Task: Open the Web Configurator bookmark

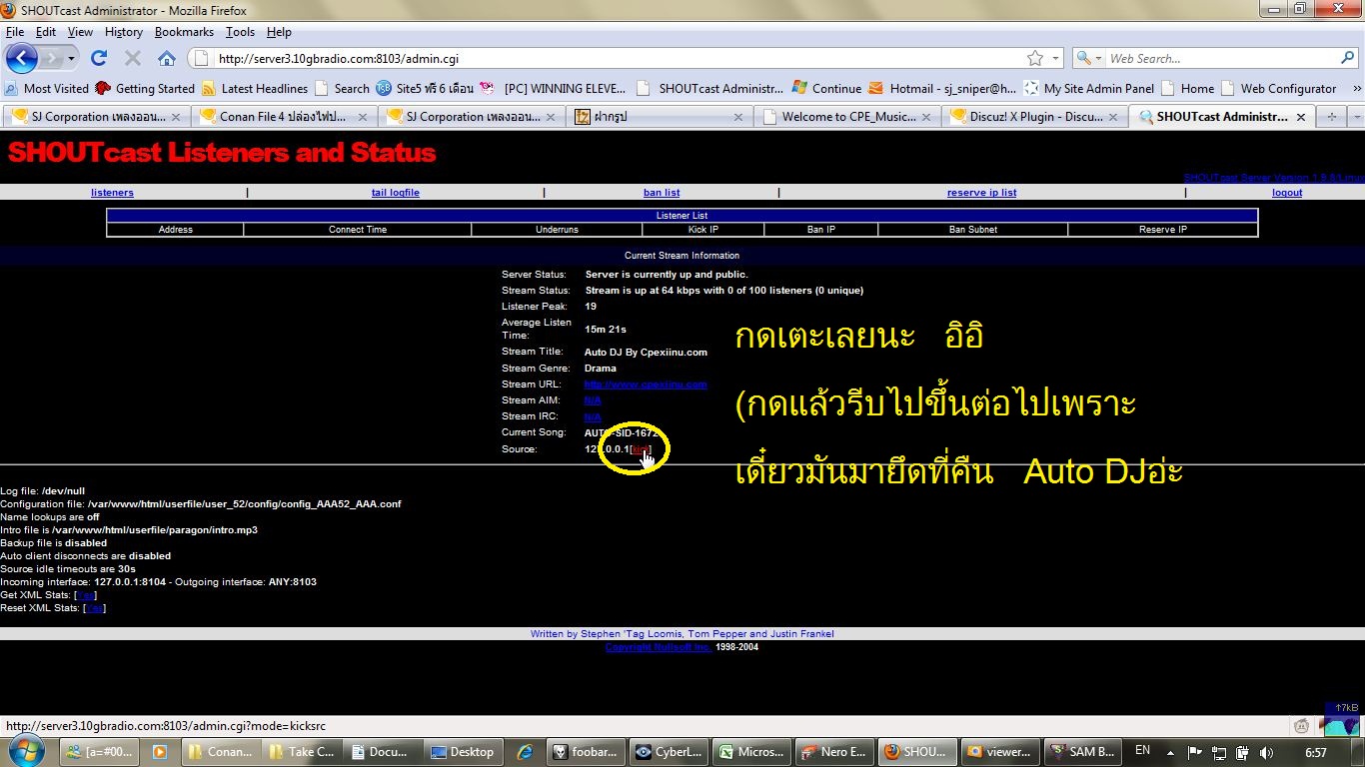Action: click(x=1278, y=88)
